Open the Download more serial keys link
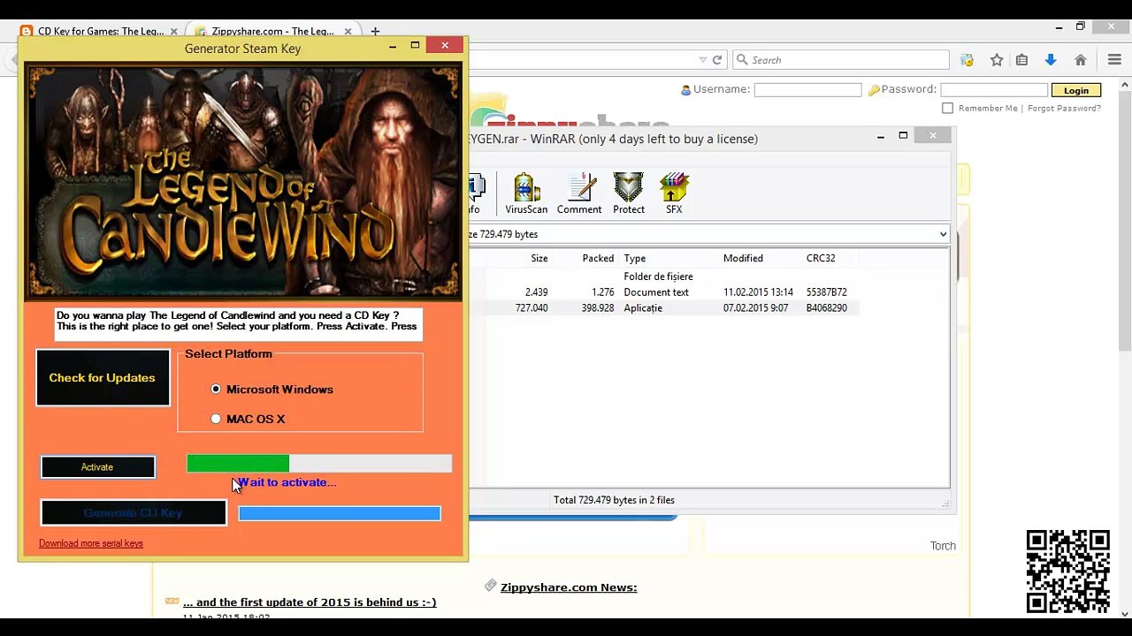This screenshot has height=636, width=1132. click(x=91, y=543)
